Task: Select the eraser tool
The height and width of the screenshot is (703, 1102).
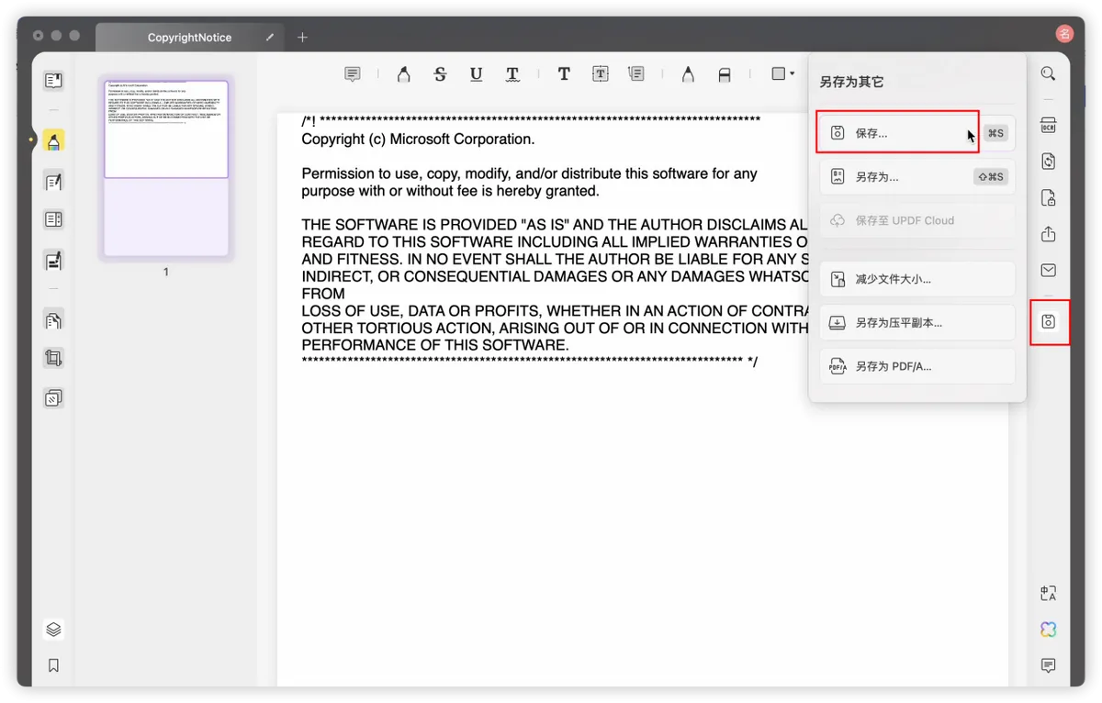Action: [725, 74]
